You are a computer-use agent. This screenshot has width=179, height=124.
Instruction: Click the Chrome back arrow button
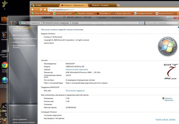click(x=33, y=9)
